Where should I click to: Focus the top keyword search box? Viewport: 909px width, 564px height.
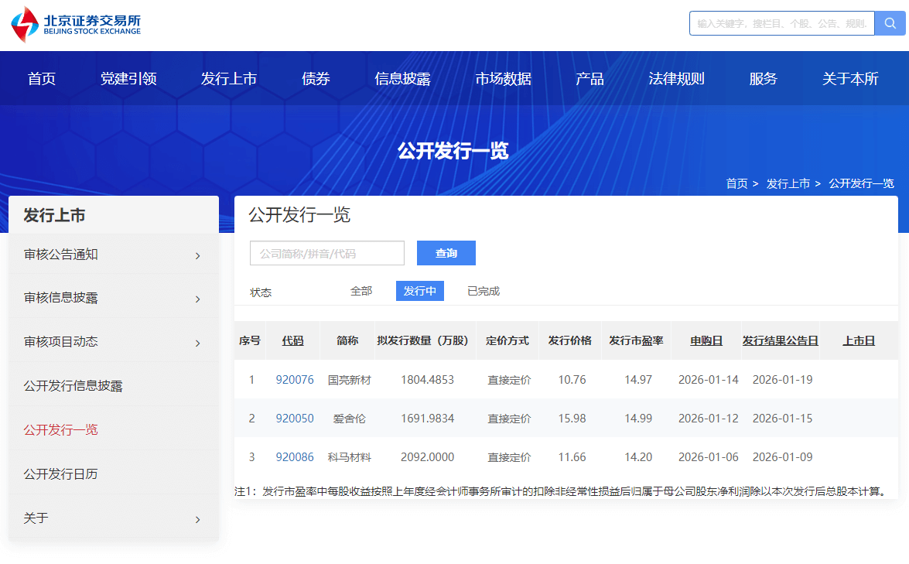point(781,23)
